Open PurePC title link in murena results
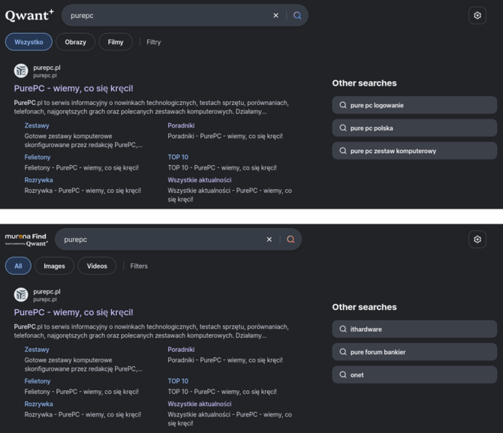503x433 pixels. pyautogui.click(x=74, y=312)
